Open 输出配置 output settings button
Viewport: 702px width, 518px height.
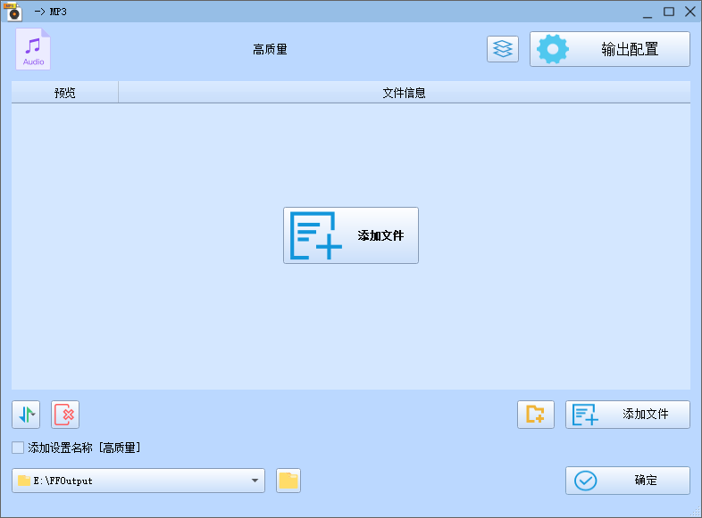(x=610, y=49)
